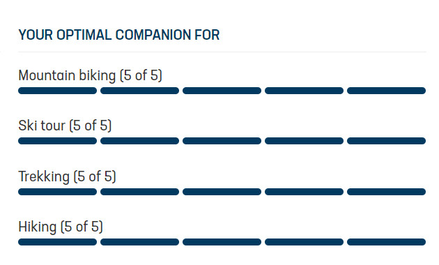The height and width of the screenshot is (265, 439).
Task: Click first rating segment under Ski tour
Action: tap(57, 141)
